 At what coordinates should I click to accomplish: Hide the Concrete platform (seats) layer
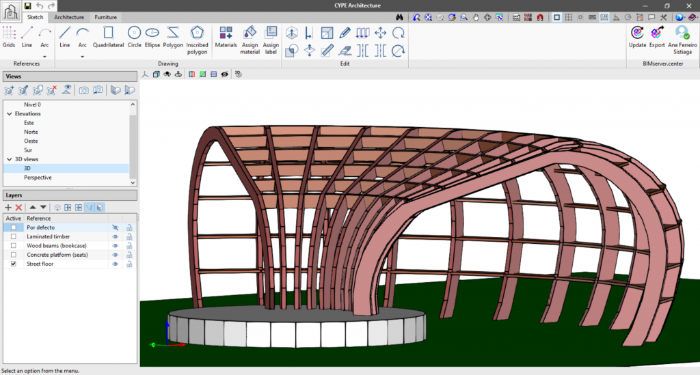click(x=116, y=255)
